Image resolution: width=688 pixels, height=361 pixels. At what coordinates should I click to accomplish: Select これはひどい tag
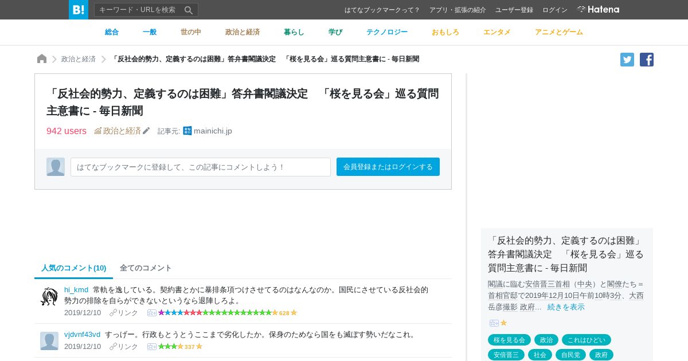point(587,340)
